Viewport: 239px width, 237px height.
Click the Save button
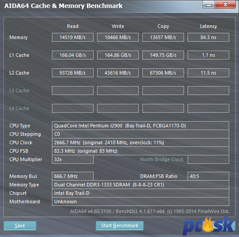[20, 225]
